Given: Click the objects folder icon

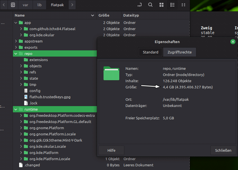Looking at the screenshot, I should click(26, 66).
